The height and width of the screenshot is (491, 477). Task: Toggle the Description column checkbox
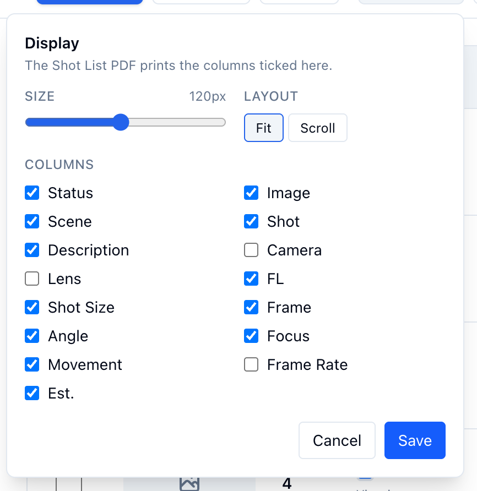[x=32, y=250]
